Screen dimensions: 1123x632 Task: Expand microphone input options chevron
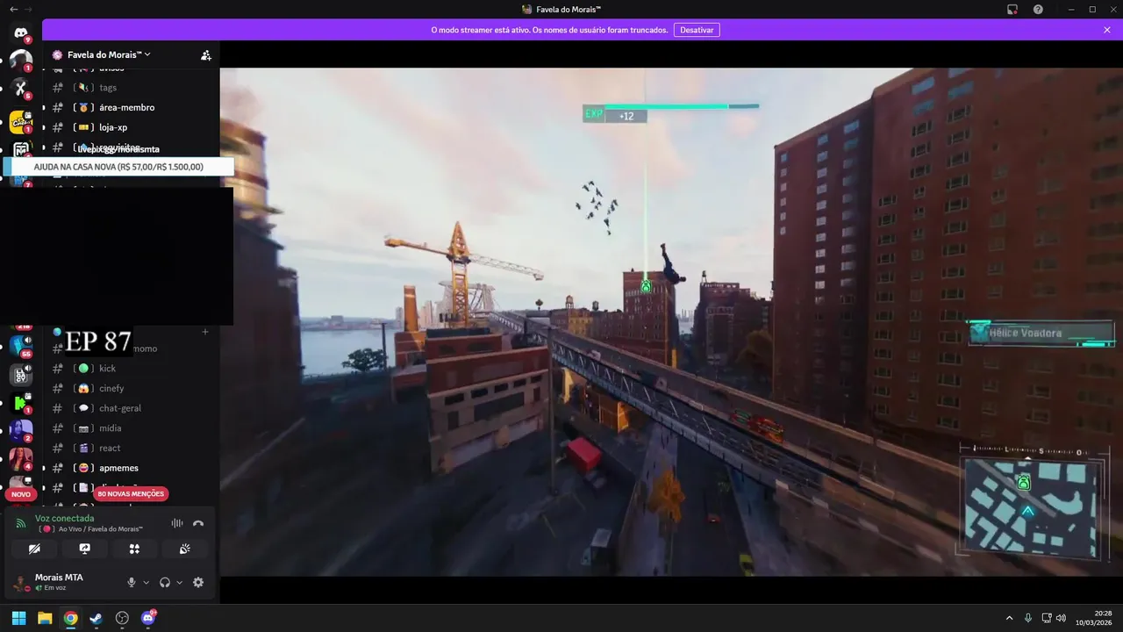[146, 582]
